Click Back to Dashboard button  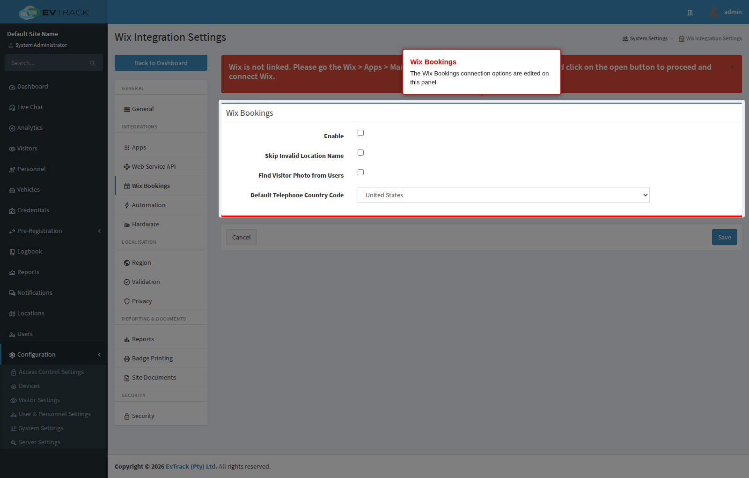161,63
